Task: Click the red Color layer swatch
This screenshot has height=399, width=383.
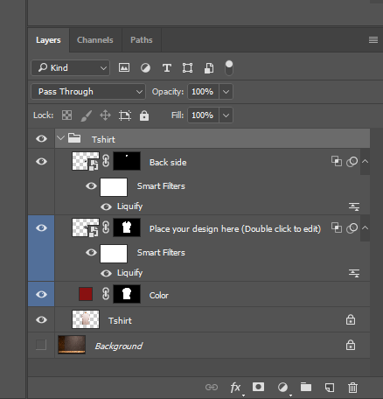Action: coord(86,294)
